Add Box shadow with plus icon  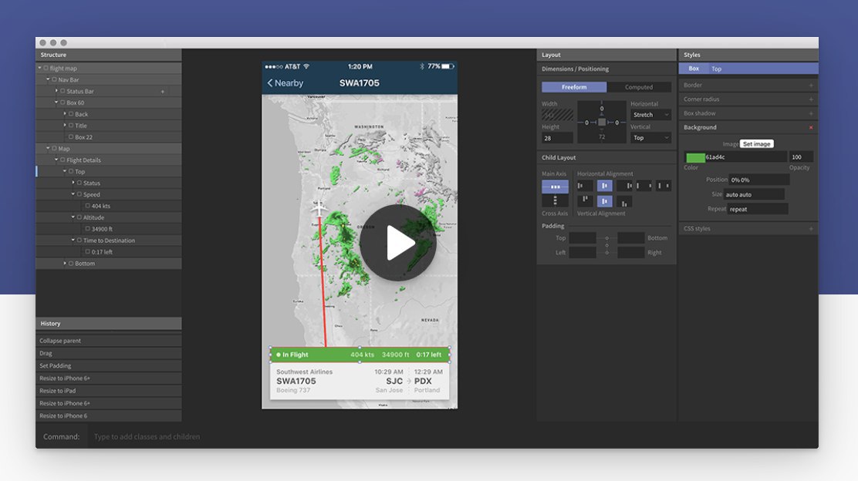tap(811, 113)
